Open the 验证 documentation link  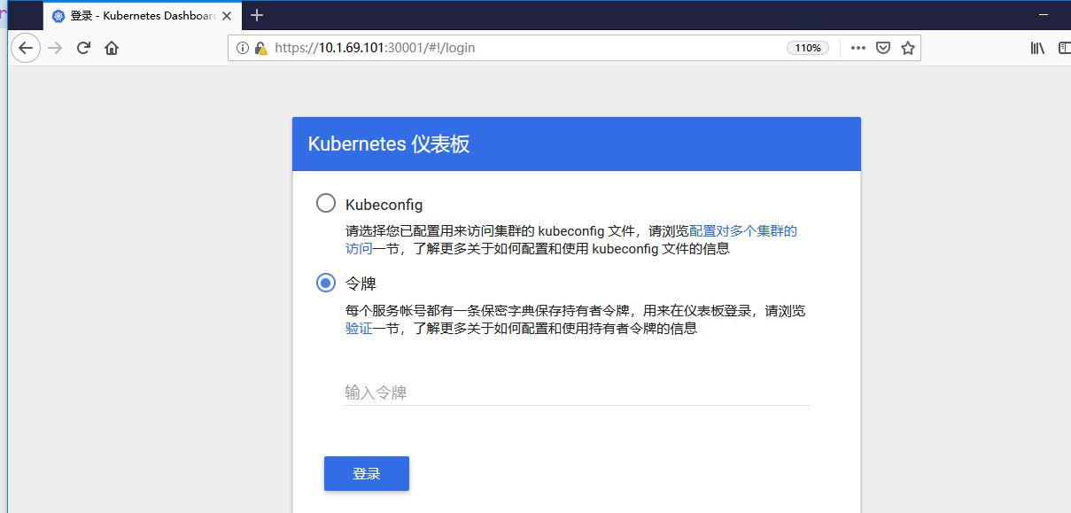click(359, 329)
